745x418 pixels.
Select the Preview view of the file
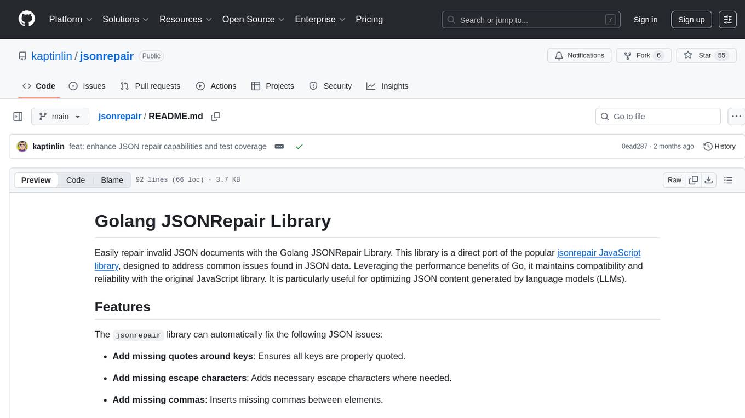tap(36, 180)
